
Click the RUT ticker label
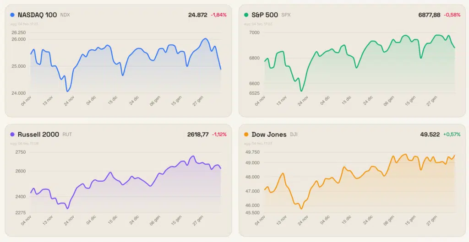(x=67, y=135)
